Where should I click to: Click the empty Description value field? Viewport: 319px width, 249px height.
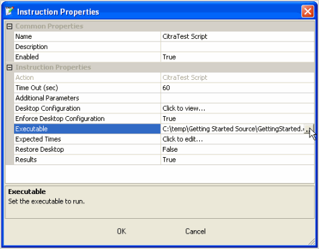[x=238, y=47]
